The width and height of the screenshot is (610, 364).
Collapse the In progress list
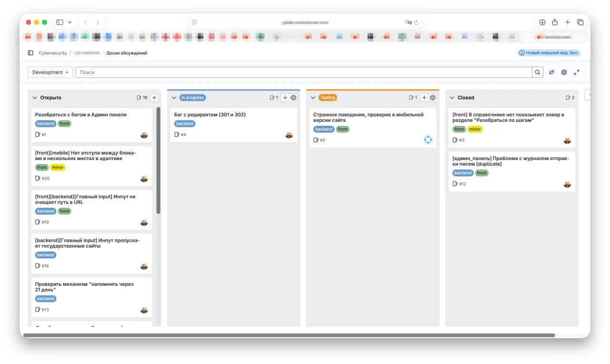click(173, 98)
